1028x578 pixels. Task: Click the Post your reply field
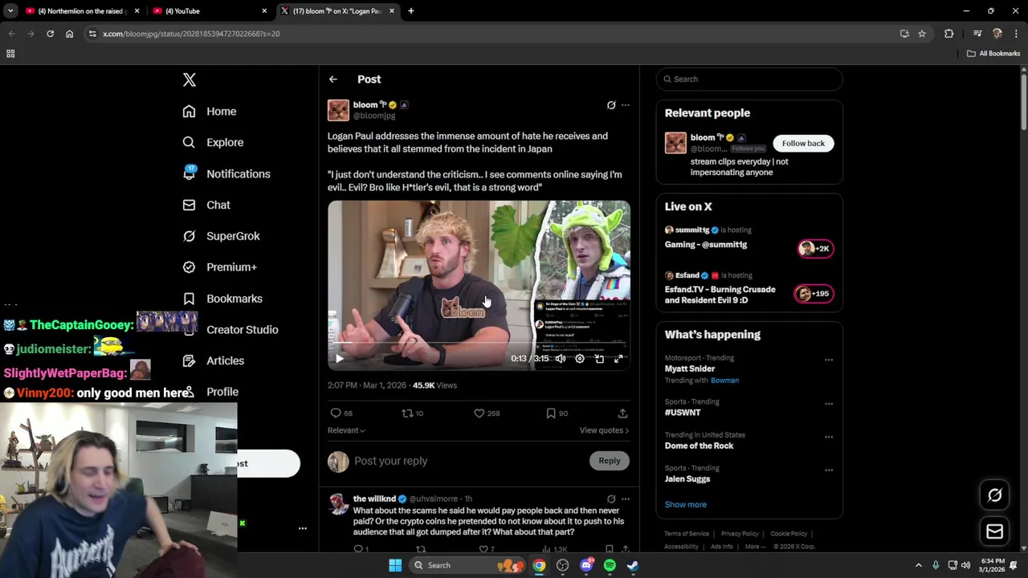tap(470, 461)
